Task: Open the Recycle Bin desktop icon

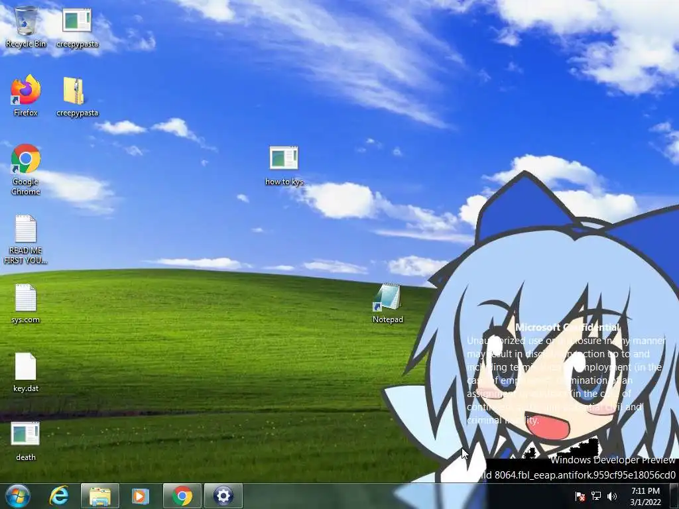Action: coord(26,27)
